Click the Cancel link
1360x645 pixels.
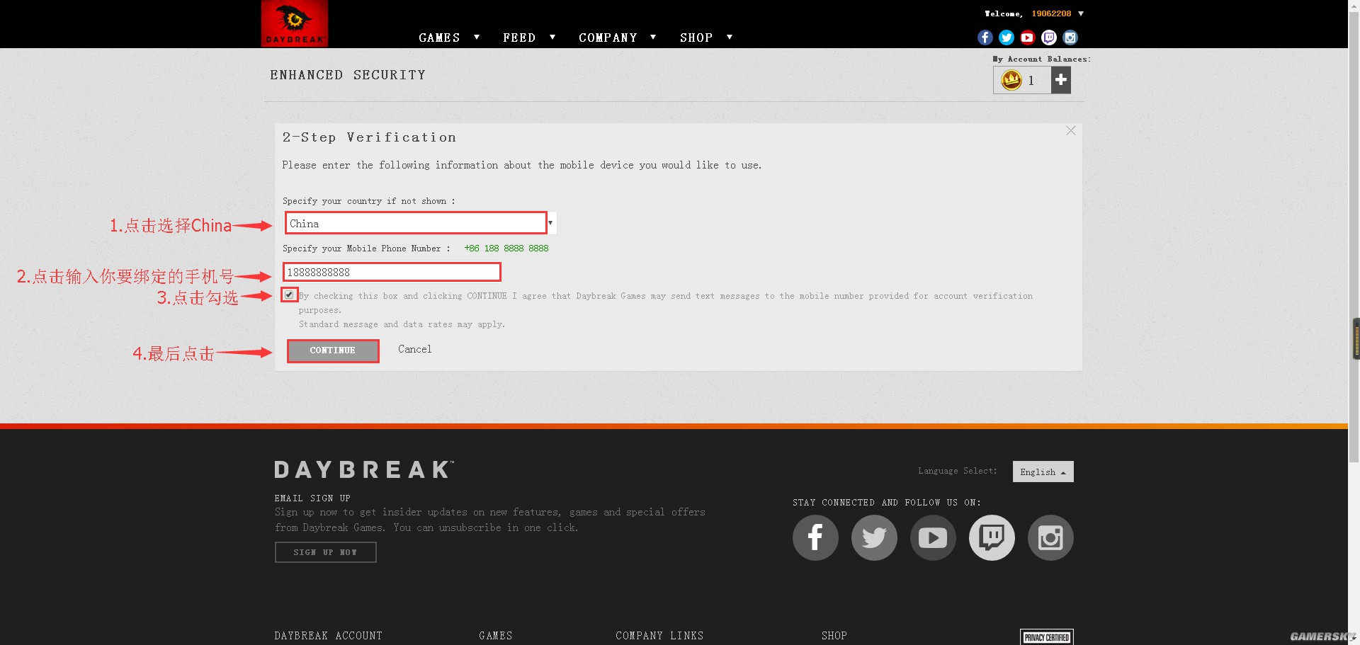click(x=414, y=349)
